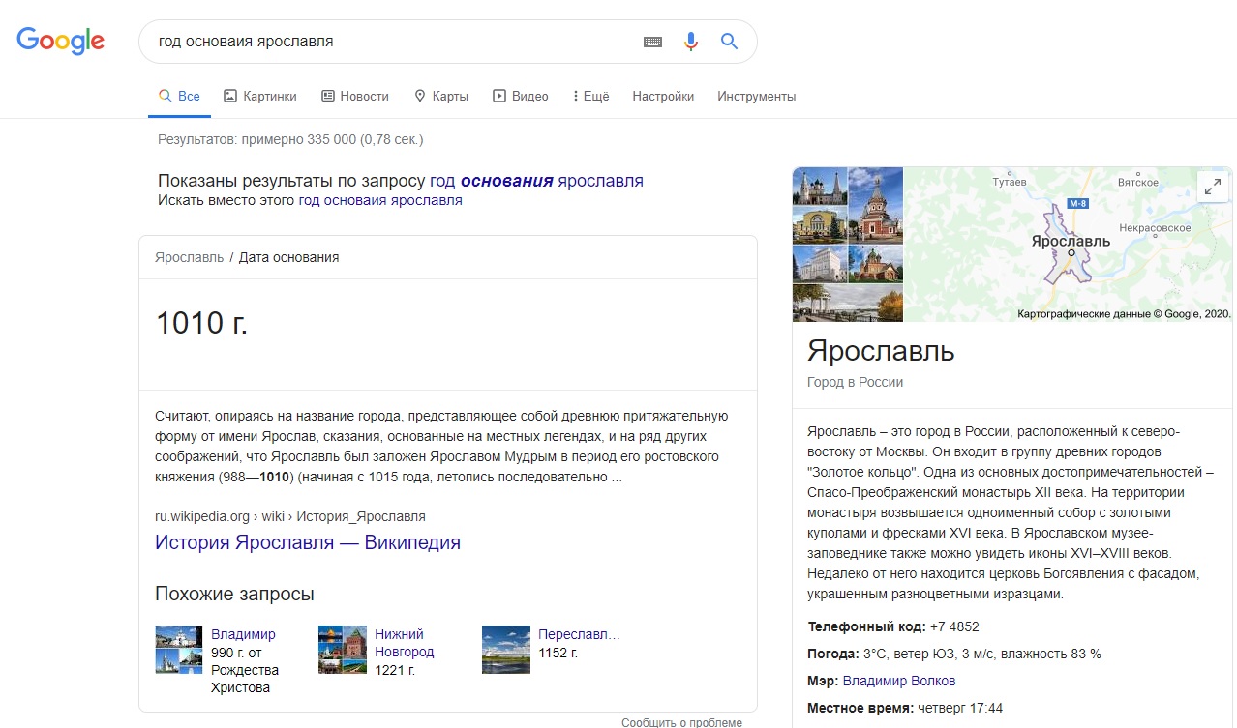Open the on-screen keyboard icon in search bar
The image size is (1237, 728).
coord(652,42)
